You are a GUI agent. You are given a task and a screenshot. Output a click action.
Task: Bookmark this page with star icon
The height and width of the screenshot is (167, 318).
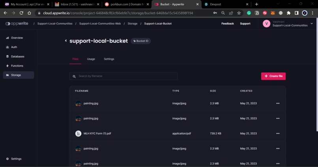click(239, 13)
